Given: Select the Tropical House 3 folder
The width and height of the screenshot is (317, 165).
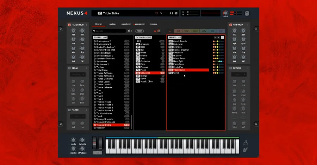Looking at the screenshot, I should pyautogui.click(x=111, y=107).
